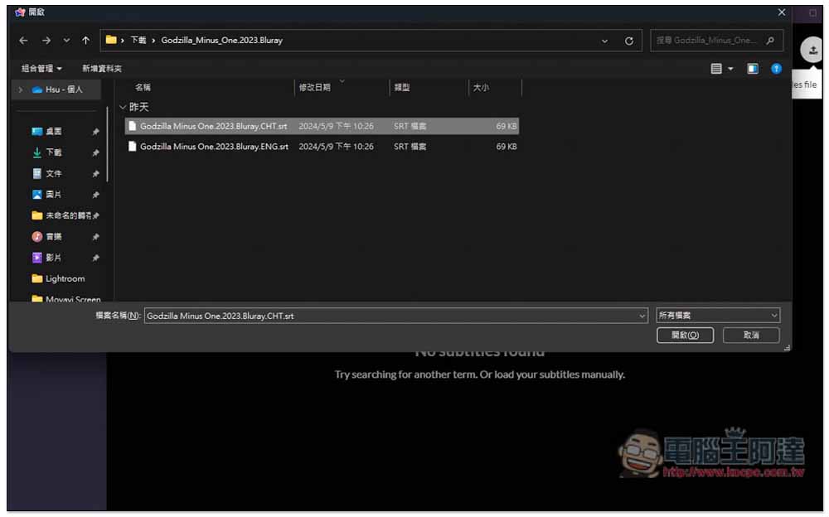829x517 pixels.
Task: Click pin icon beside 桌面
Action: 95,132
